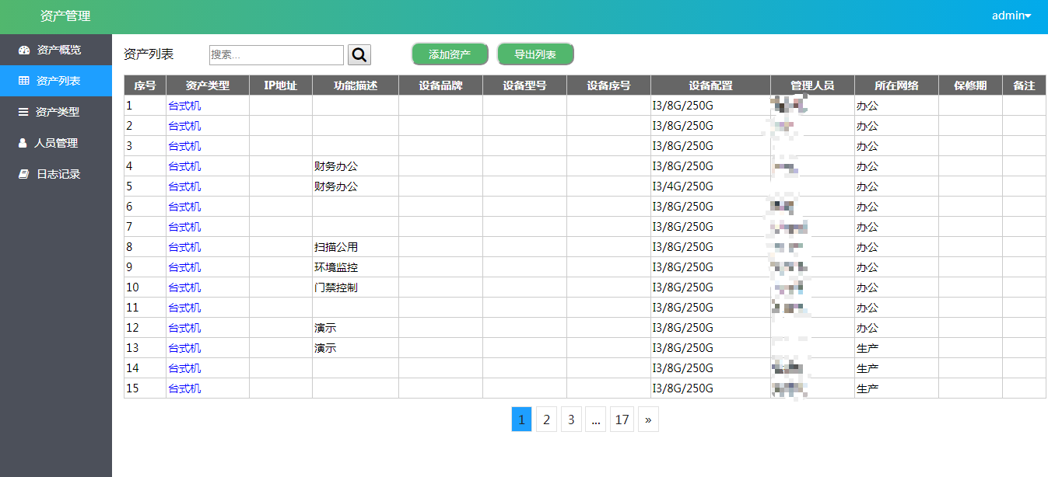Click the 保修期 column header
Screen dimensions: 1048x477
[970, 85]
